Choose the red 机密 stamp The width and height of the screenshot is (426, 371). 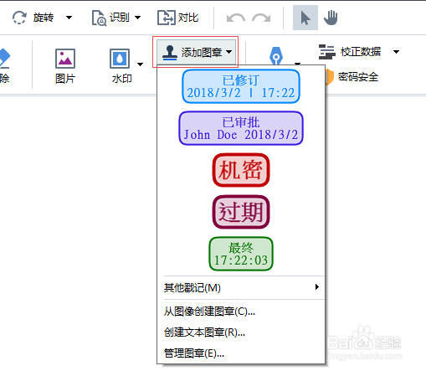coord(241,170)
